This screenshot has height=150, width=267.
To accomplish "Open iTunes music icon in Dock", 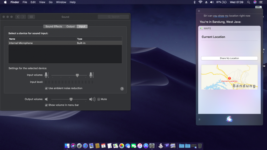I will pyautogui.click(x=140, y=146).
